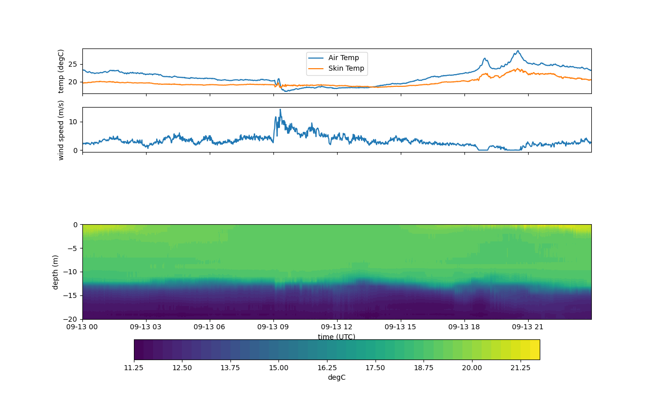Select the wind speed (m/s) axis label
The image size is (657, 404).
(61, 130)
